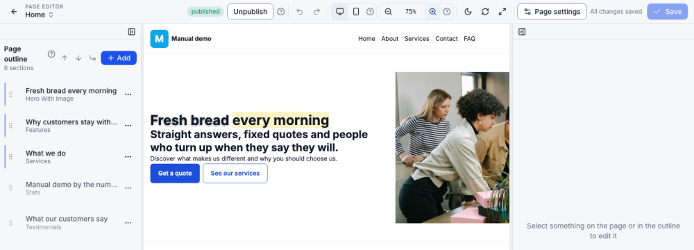Zoom in the page preview
The height and width of the screenshot is (250, 694).
pos(432,12)
